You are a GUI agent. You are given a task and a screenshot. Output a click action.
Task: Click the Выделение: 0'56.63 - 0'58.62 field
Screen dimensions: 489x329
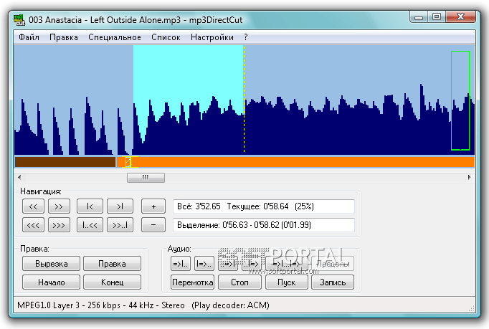point(264,225)
